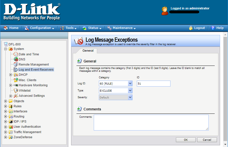This screenshot has height=147, width=228.
Task: Open Date and Time tree item
Action: 29,54
